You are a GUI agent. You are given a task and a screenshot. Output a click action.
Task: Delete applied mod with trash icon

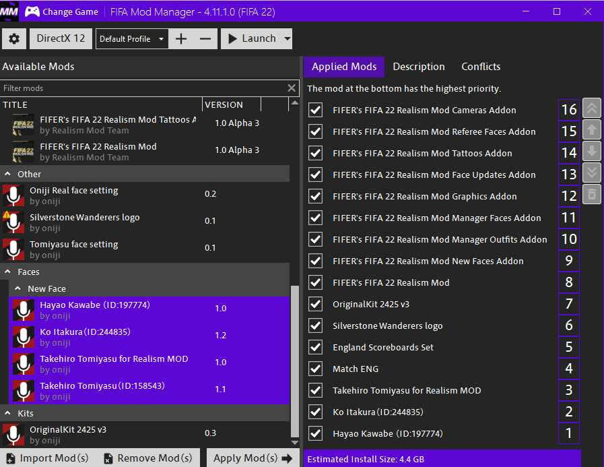pyautogui.click(x=592, y=195)
